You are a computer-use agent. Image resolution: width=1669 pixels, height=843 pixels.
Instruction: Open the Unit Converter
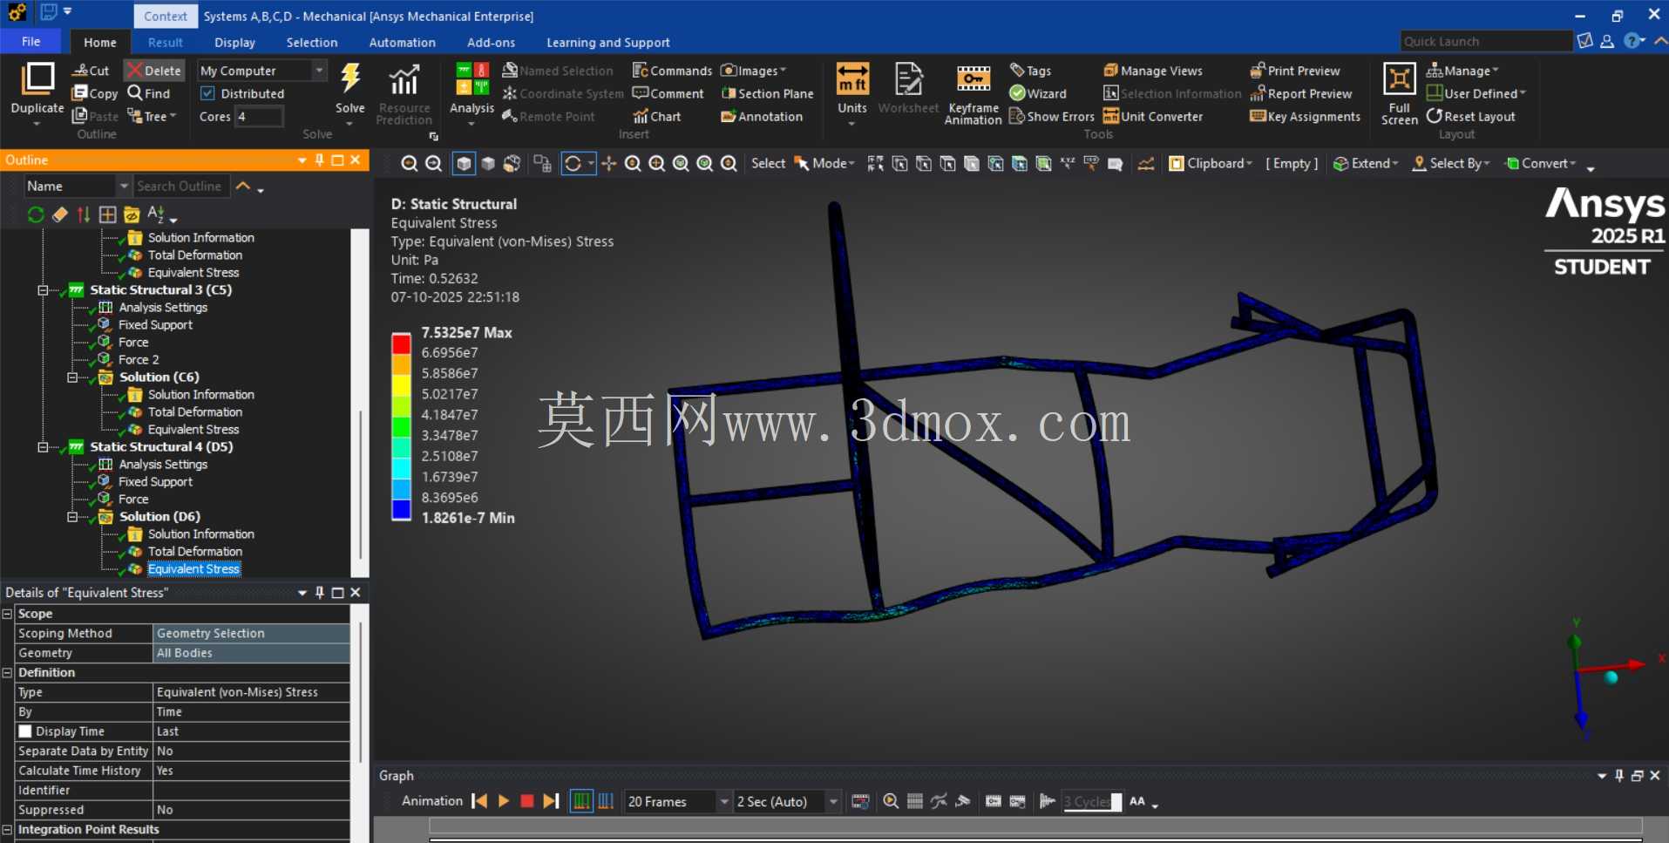[1152, 116]
